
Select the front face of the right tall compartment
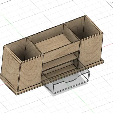point(91,50)
